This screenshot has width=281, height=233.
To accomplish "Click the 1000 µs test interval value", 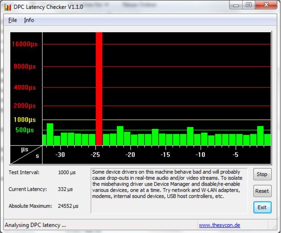I will pyautogui.click(x=67, y=172).
